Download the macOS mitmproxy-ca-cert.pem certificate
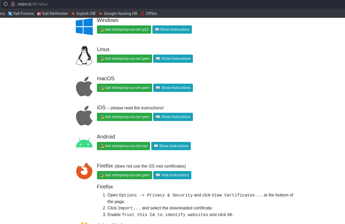Image resolution: width=345 pixels, height=224 pixels. click(125, 88)
